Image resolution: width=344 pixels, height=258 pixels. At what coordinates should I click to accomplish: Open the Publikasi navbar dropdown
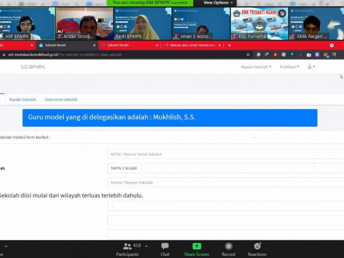[290, 67]
